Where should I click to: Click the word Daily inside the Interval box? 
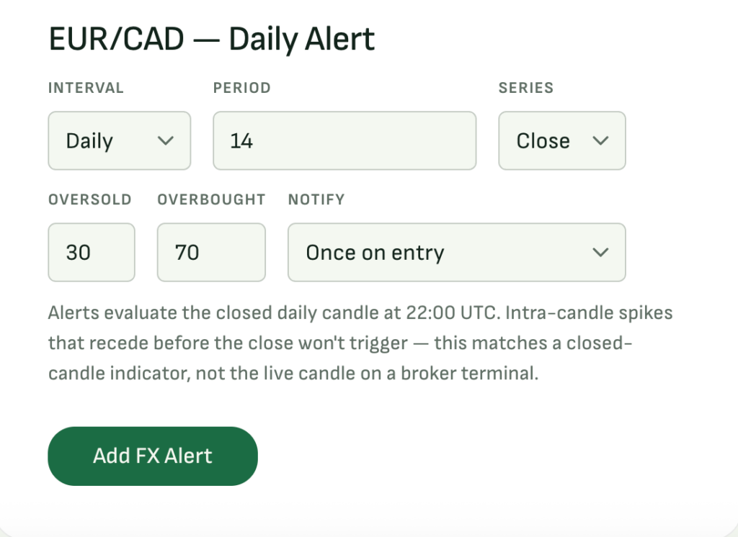pos(89,141)
